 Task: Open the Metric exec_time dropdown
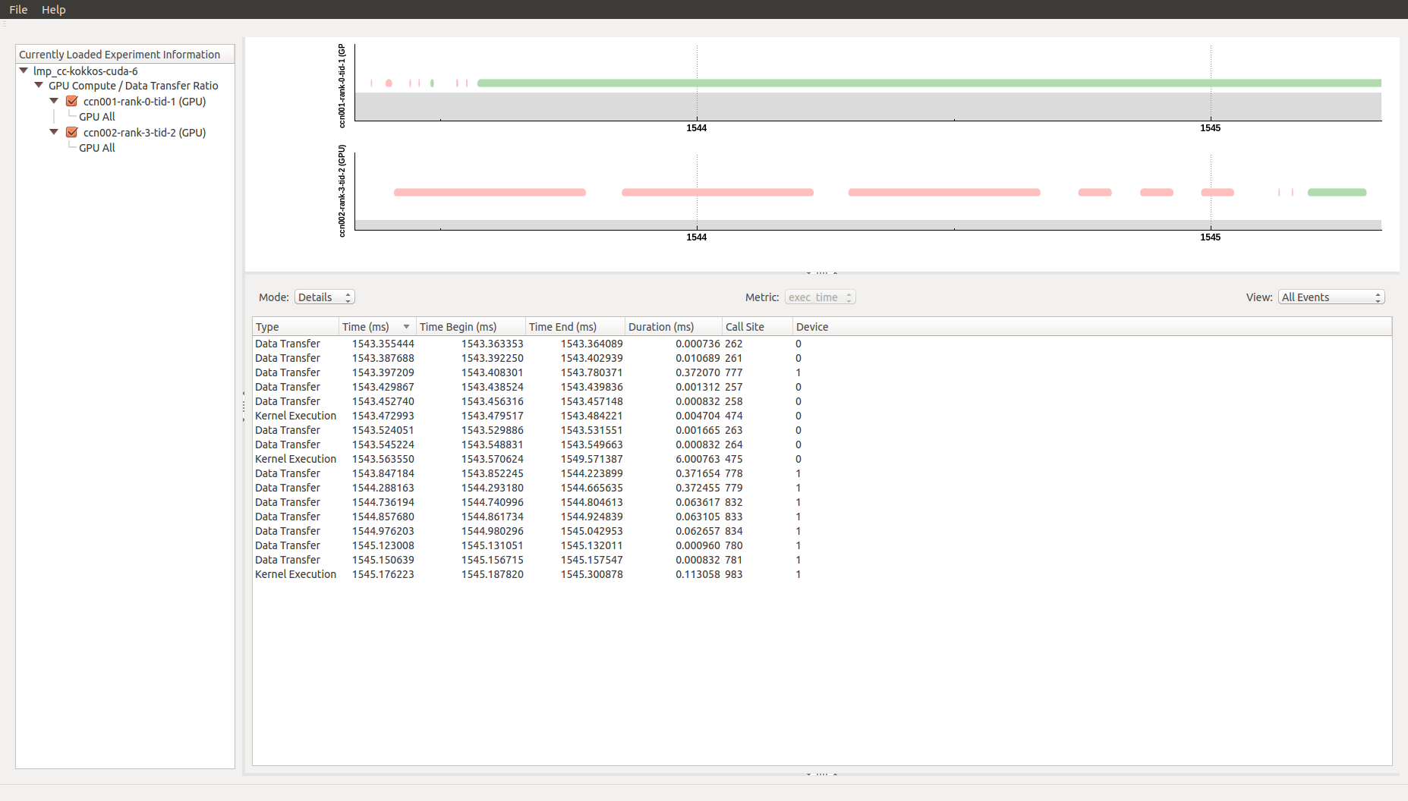point(820,297)
